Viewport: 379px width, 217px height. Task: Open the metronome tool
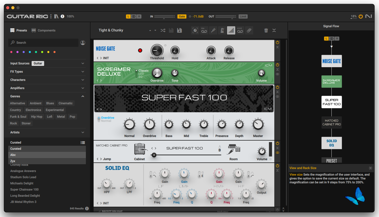(222, 30)
